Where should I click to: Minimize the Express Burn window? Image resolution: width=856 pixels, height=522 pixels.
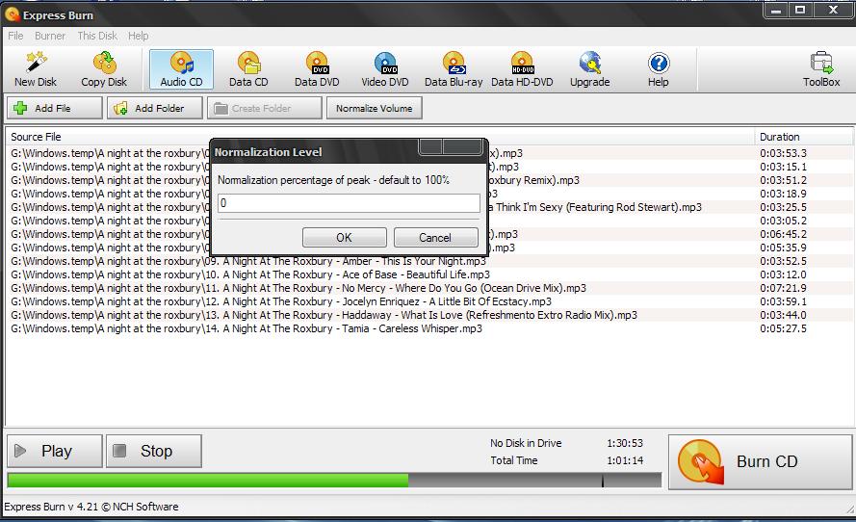point(776,10)
